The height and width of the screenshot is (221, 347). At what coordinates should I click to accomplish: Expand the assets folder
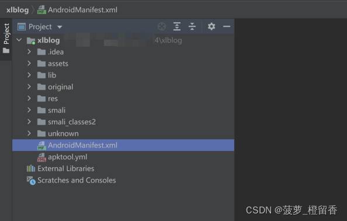point(29,64)
